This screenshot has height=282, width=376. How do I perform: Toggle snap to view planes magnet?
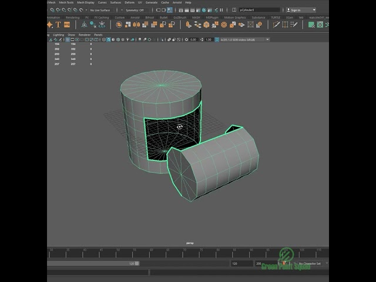click(x=75, y=10)
